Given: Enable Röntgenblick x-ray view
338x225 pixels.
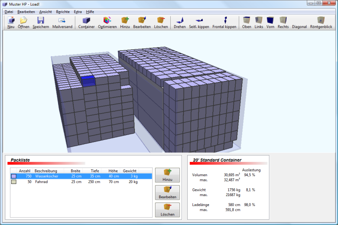Looking at the screenshot, I should click(321, 22).
